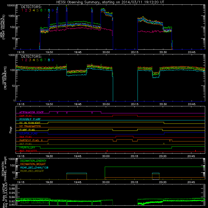Click detector number 2 in front segments legend
The width and height of the screenshot is (208, 208).
[x=26, y=10]
